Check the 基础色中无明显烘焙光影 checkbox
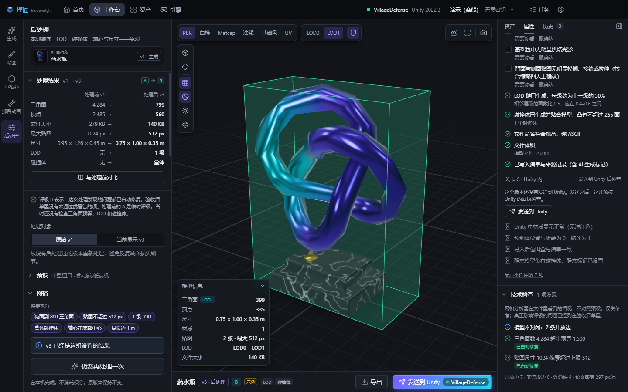Image resolution: width=628 pixels, height=392 pixels. click(508, 49)
